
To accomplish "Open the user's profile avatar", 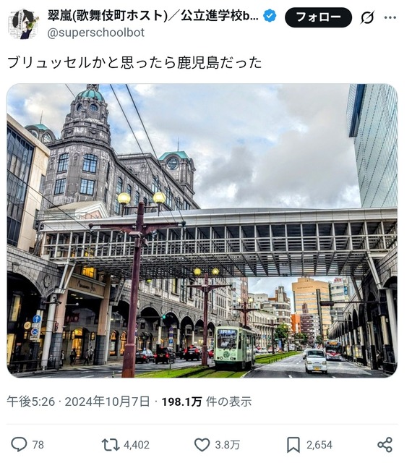I will pos(24,24).
